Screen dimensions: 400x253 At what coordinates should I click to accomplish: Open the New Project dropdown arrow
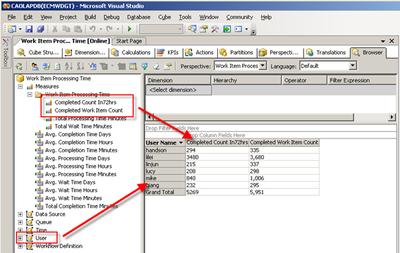(x=20, y=29)
